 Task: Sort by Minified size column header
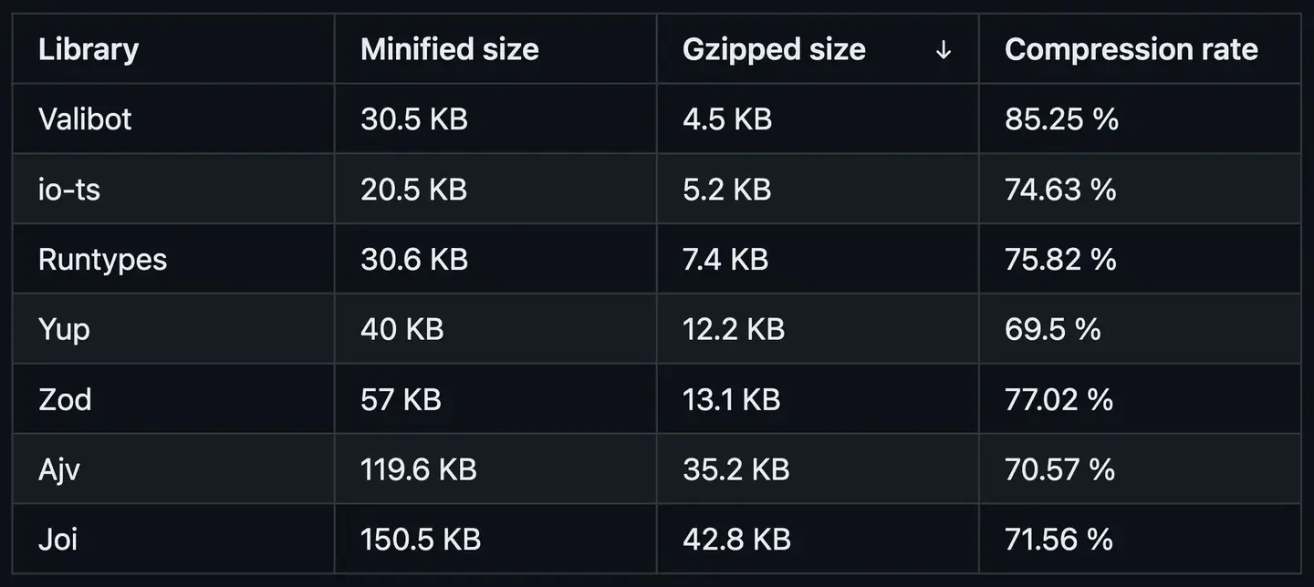(x=450, y=49)
